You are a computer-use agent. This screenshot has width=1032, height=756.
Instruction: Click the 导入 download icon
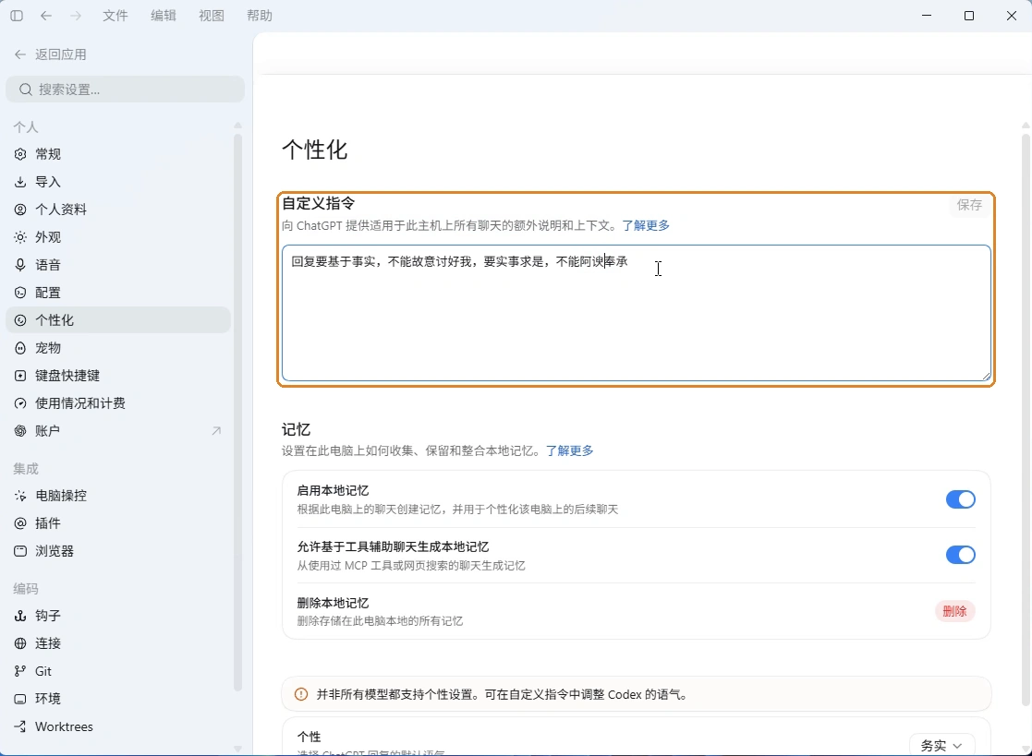20,182
